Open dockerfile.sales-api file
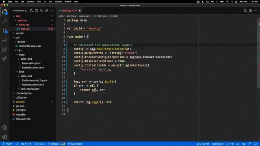 [33, 46]
